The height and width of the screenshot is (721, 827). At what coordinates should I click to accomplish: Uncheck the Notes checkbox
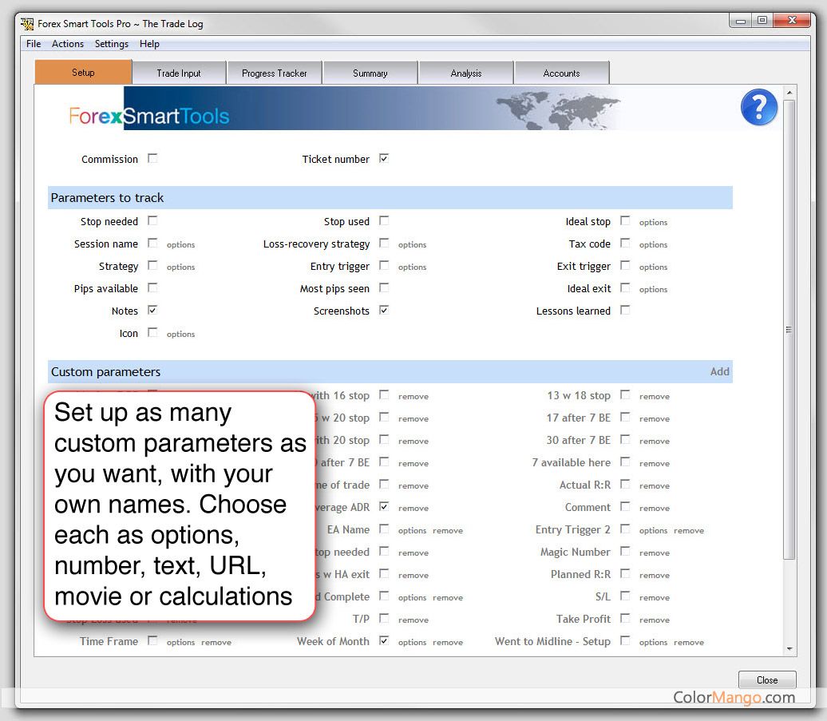(152, 310)
